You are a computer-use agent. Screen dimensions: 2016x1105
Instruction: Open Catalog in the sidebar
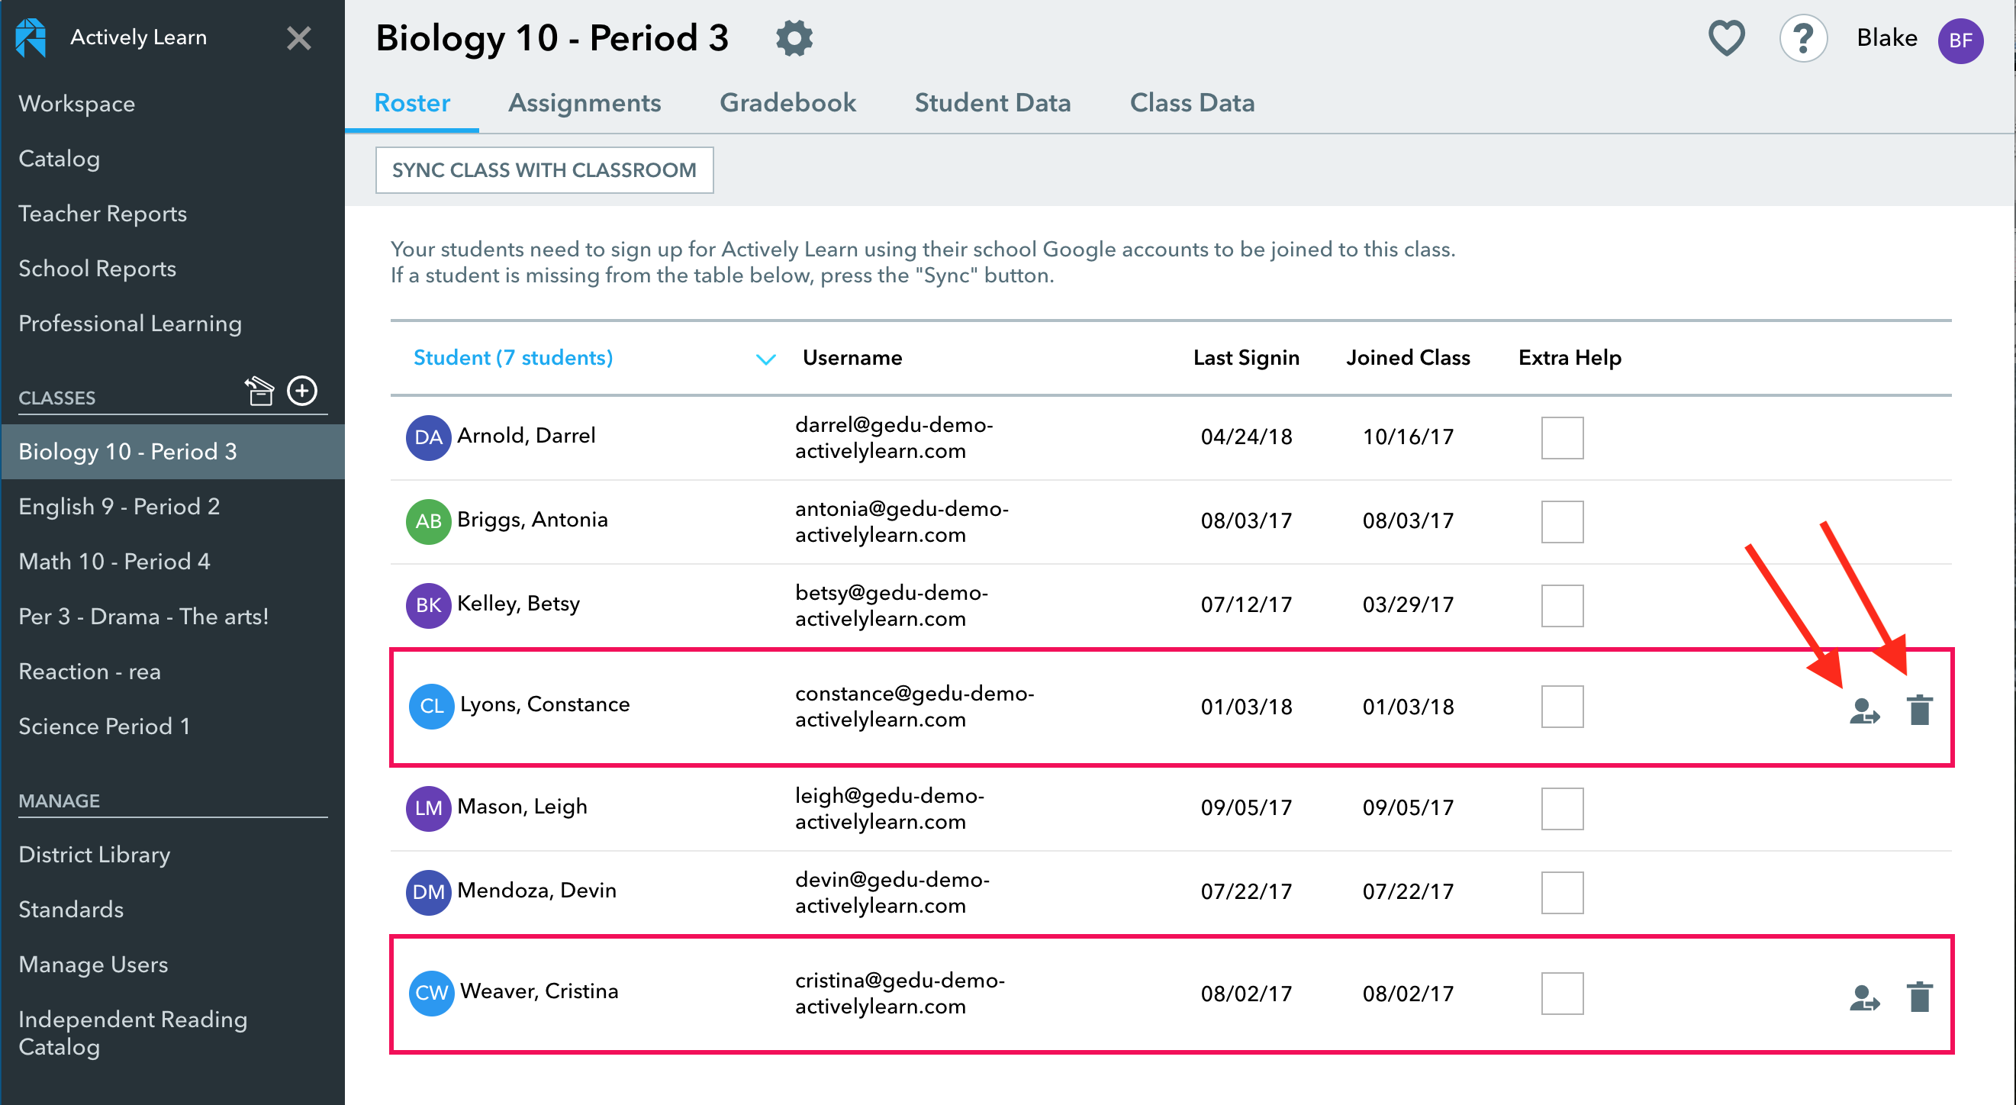point(59,158)
